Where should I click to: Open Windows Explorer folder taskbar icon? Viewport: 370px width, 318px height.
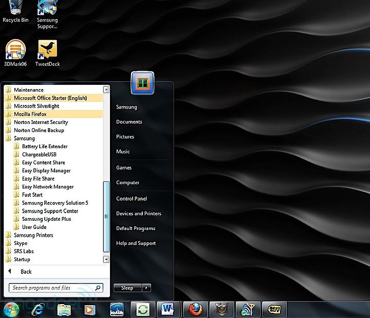(64, 310)
